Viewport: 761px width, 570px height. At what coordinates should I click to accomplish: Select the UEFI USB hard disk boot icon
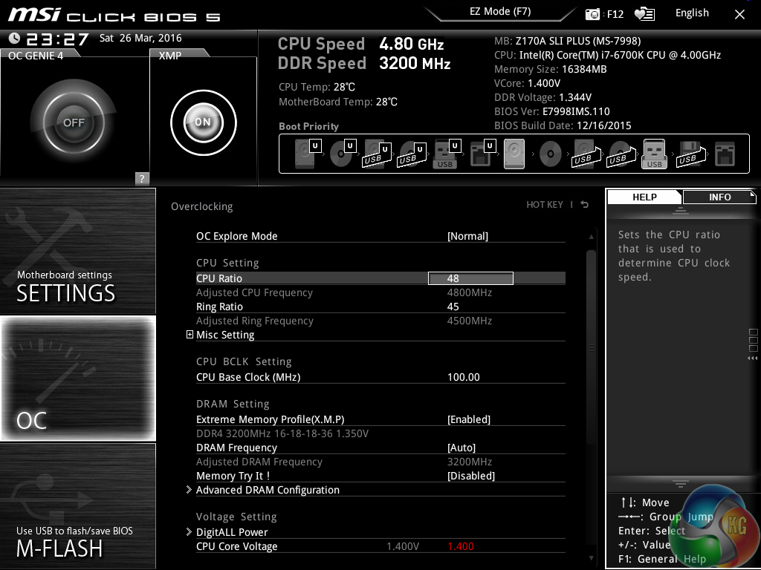[377, 154]
